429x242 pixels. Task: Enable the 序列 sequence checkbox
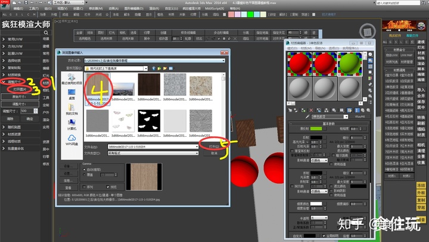pos(84,187)
